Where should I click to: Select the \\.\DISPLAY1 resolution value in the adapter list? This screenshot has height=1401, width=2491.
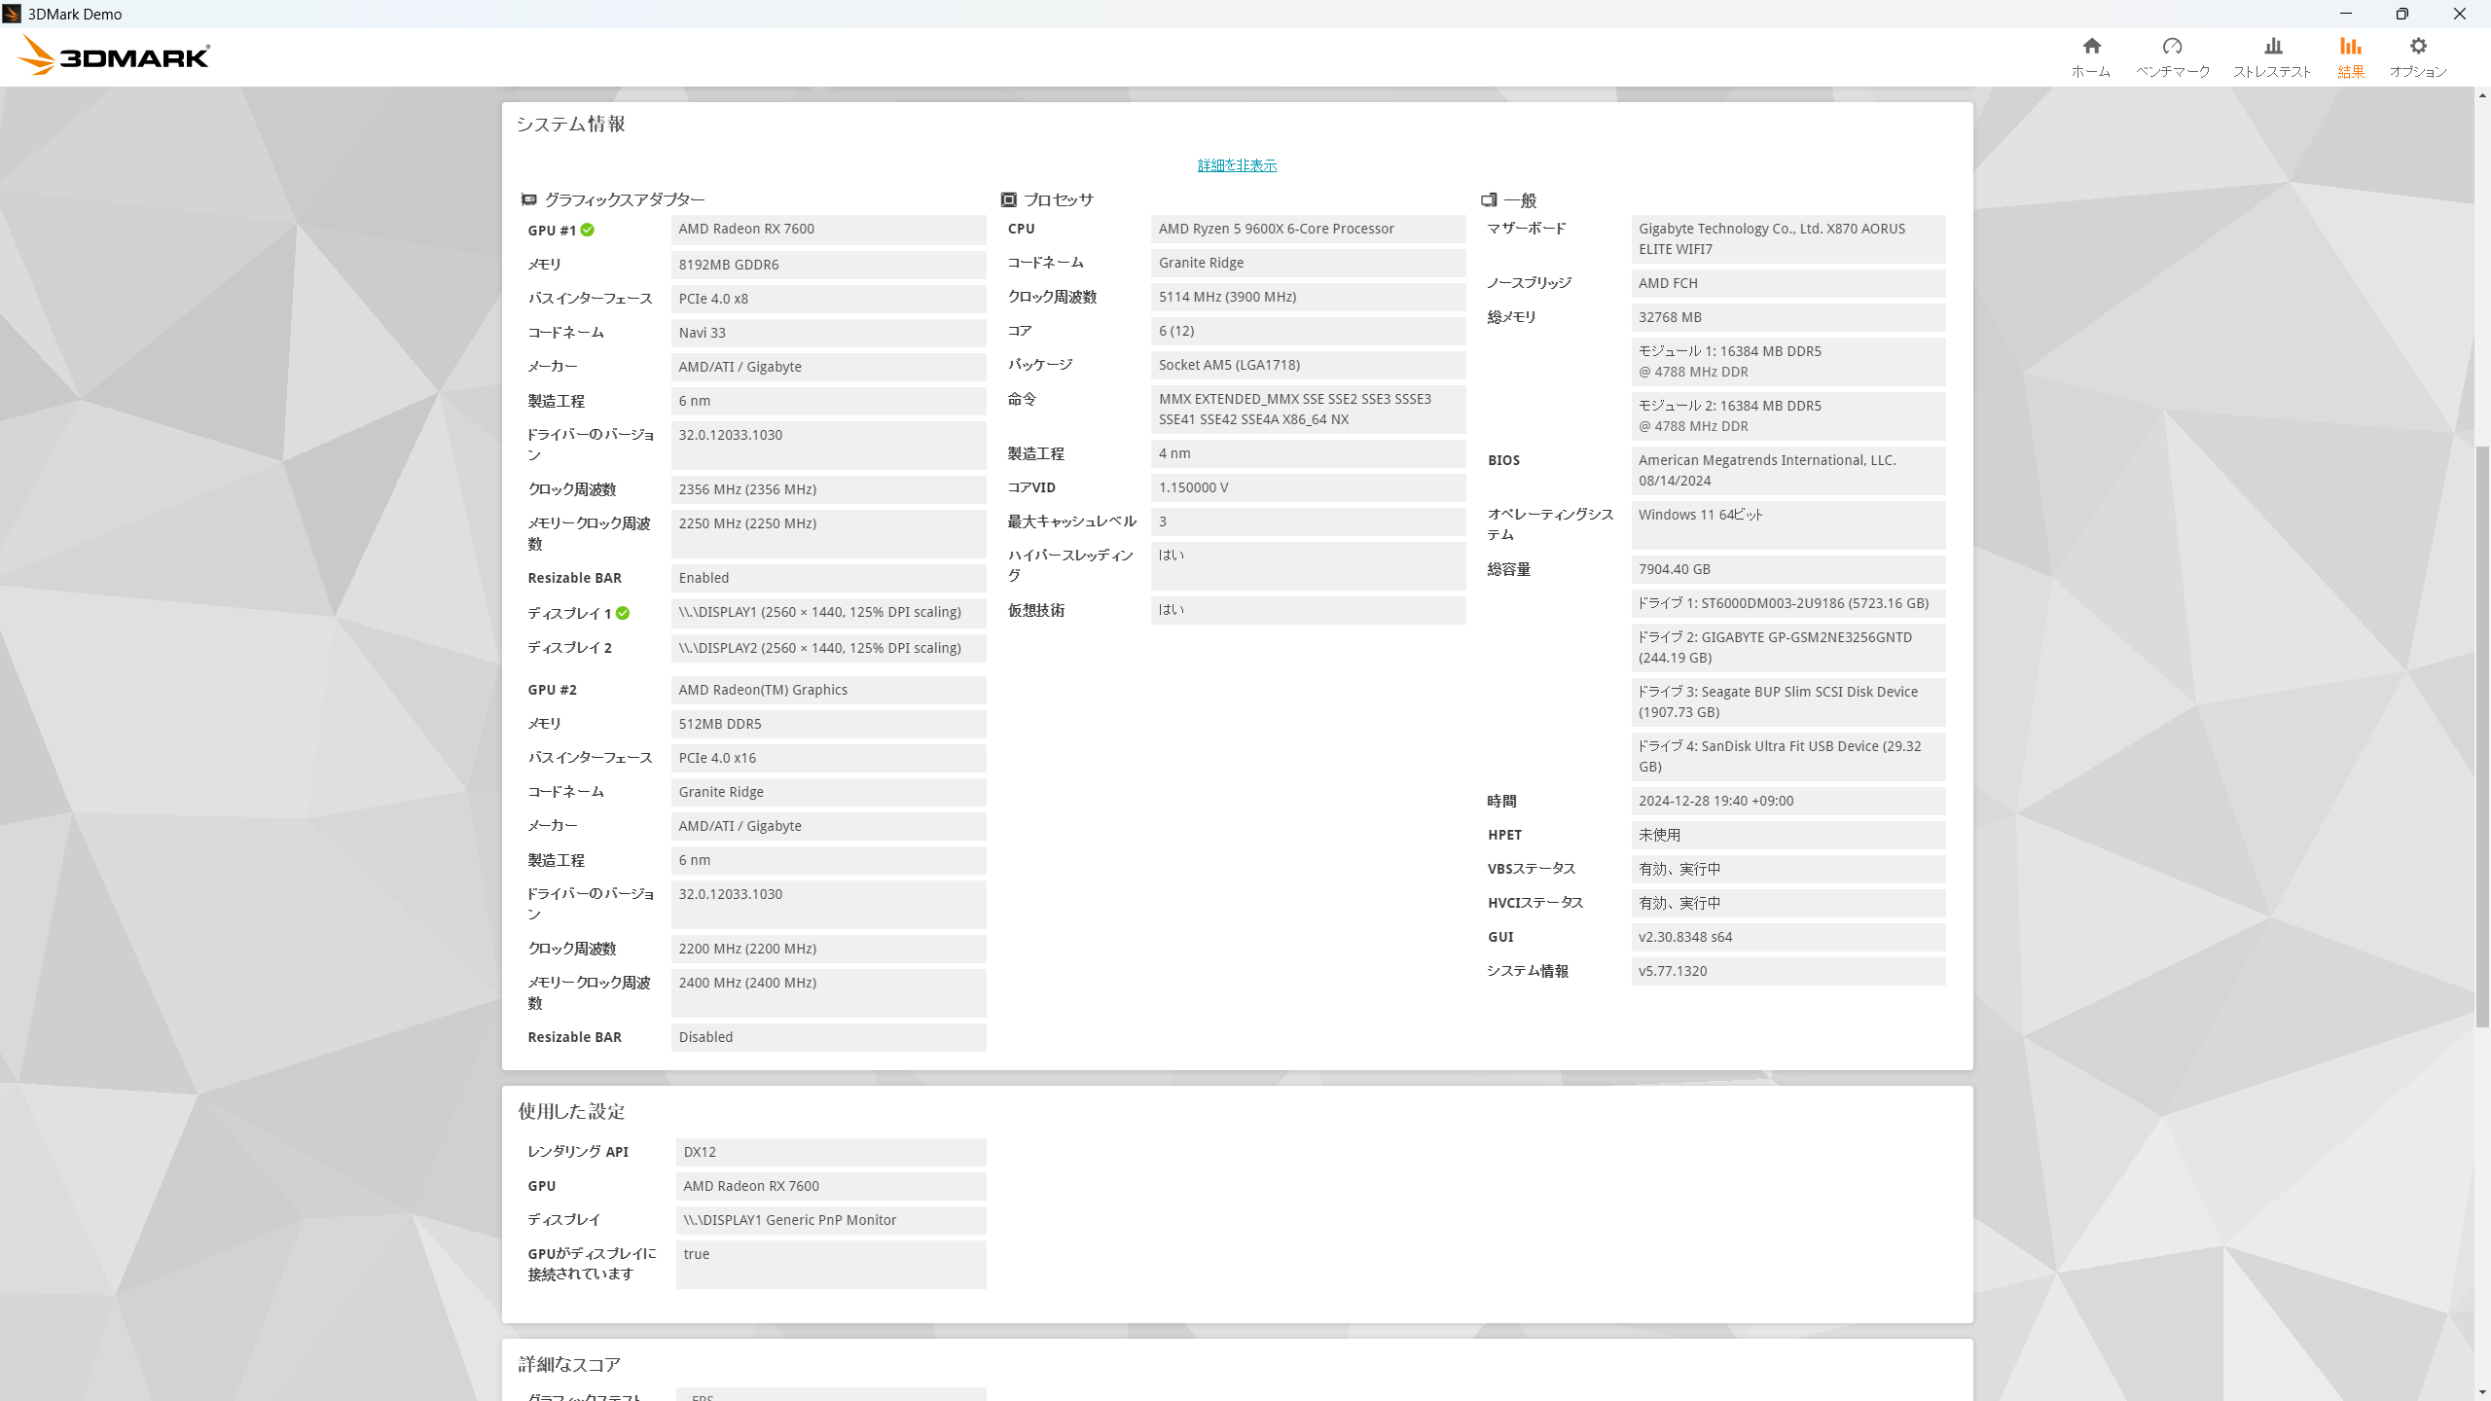point(828,612)
